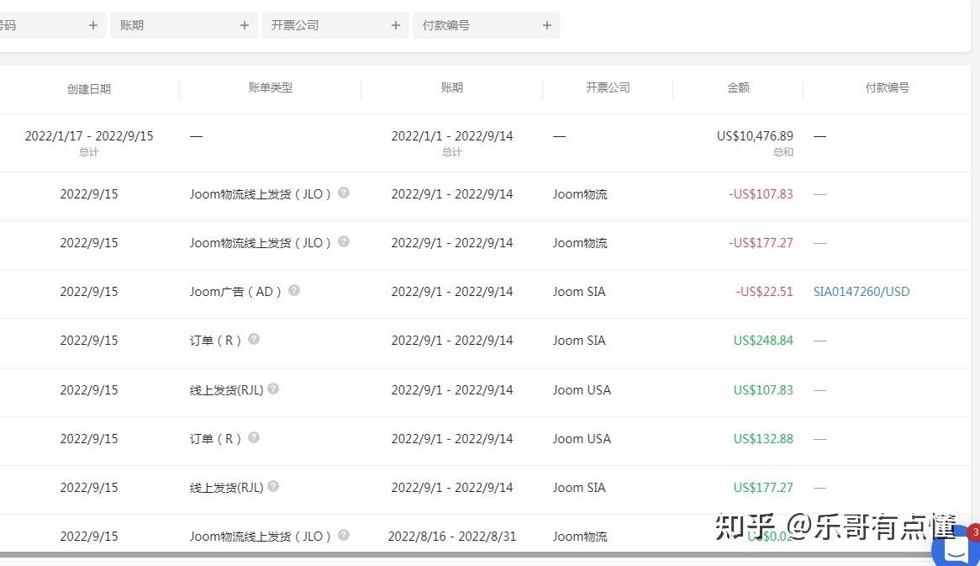
Task: Click Joom物流 in the -US$177.27 row
Action: pyautogui.click(x=580, y=243)
